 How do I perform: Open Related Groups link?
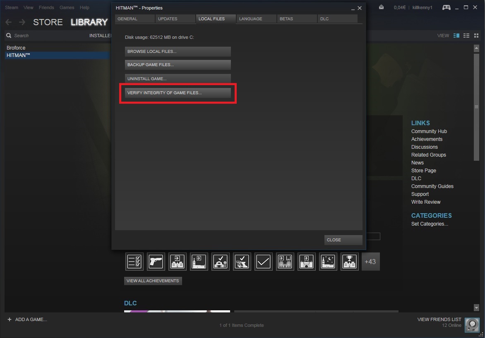[x=429, y=155]
